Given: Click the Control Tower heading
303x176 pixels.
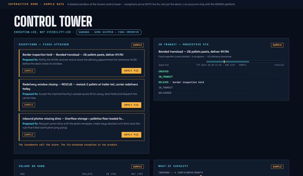Looking at the screenshot, I should point(53,21).
